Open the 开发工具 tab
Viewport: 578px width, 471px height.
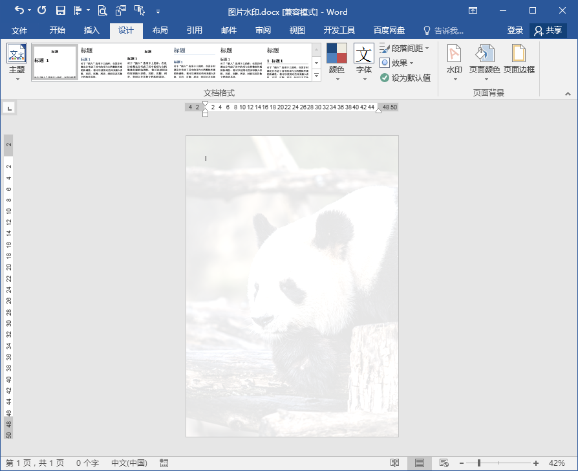(x=339, y=30)
